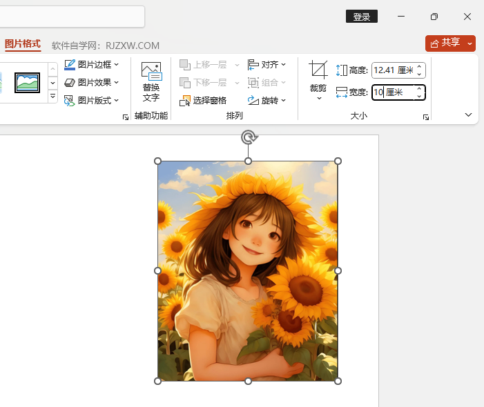Minimize the PowerPoint window
The image size is (484, 407).
(401, 17)
